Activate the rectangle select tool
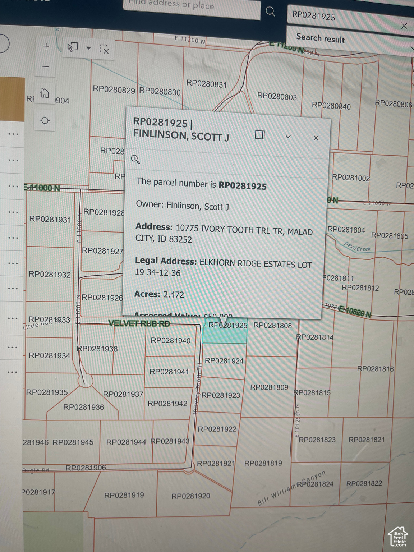 [73, 47]
